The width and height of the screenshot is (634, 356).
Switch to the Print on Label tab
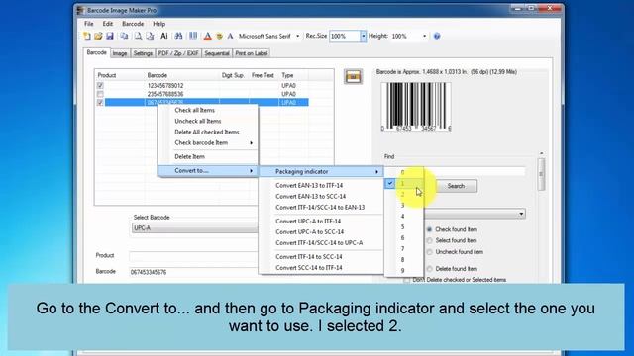pos(251,53)
